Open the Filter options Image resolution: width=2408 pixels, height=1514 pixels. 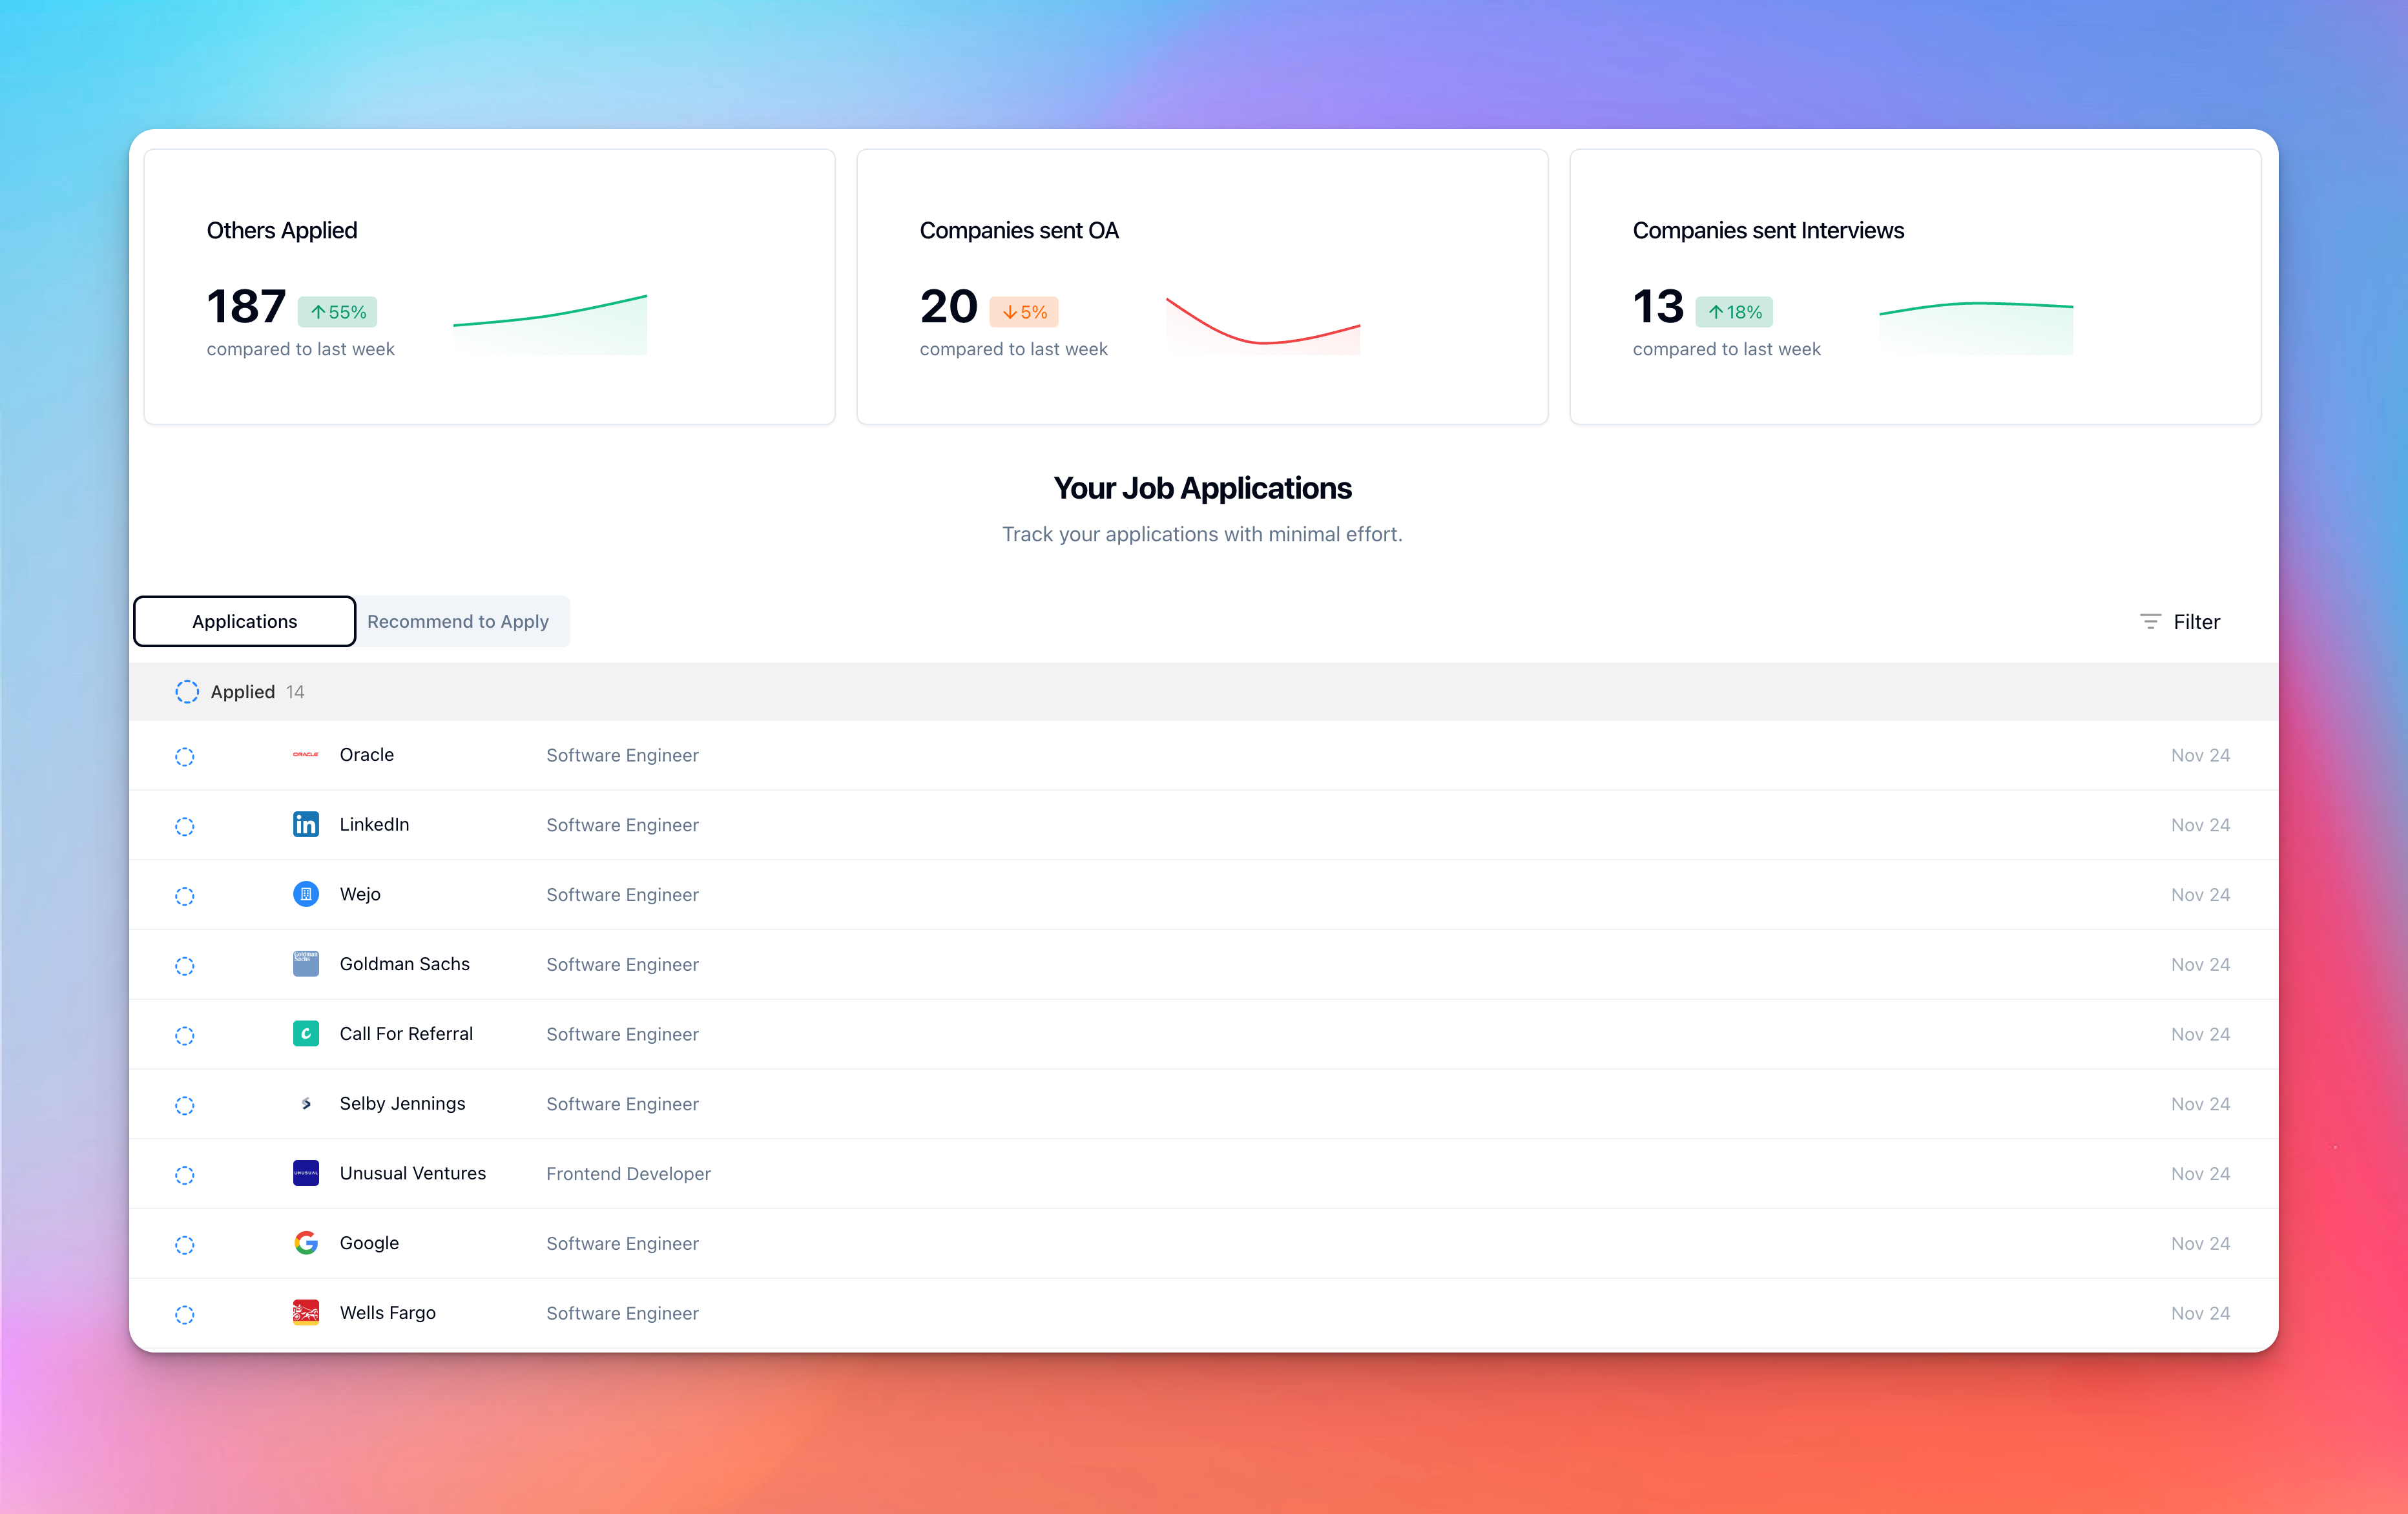tap(2180, 621)
